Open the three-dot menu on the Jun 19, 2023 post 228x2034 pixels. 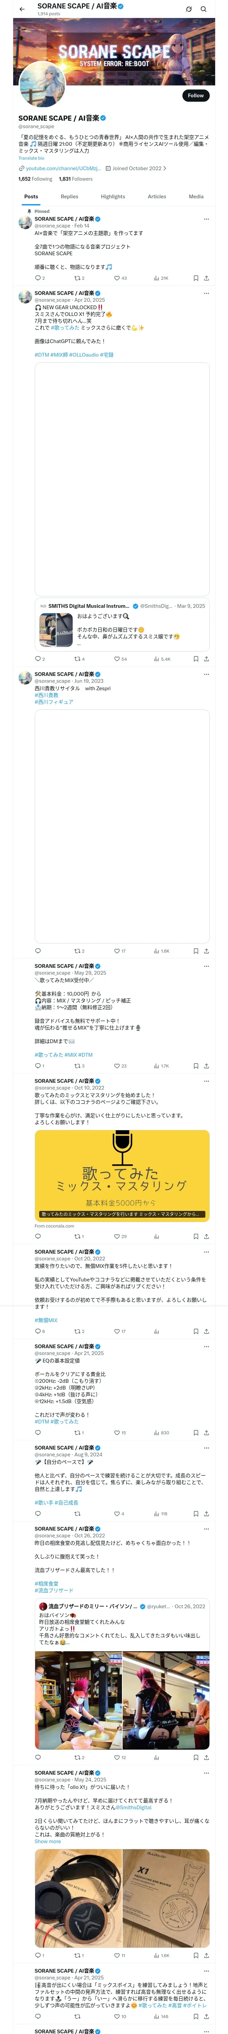[206, 675]
